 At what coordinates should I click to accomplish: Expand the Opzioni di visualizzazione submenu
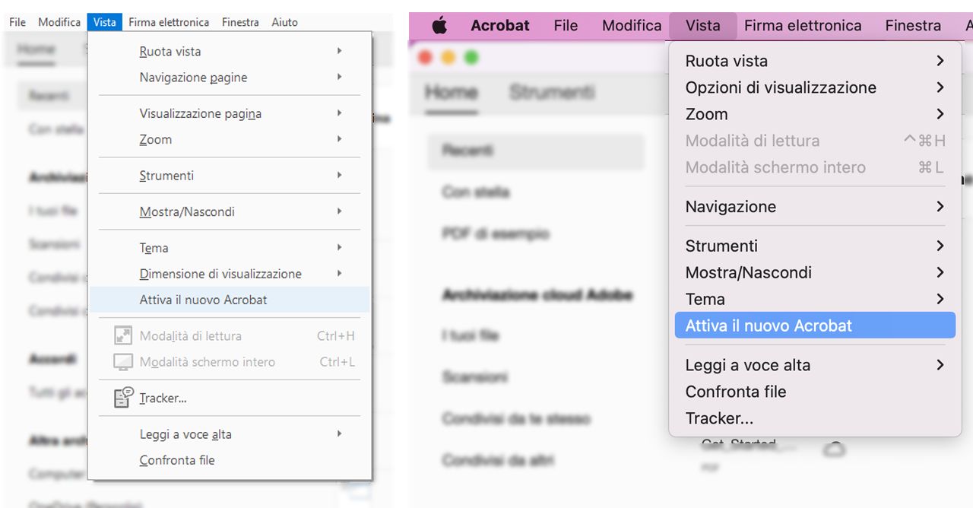point(940,87)
